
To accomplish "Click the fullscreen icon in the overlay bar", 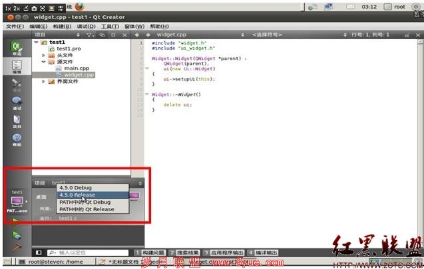I will point(43,9).
